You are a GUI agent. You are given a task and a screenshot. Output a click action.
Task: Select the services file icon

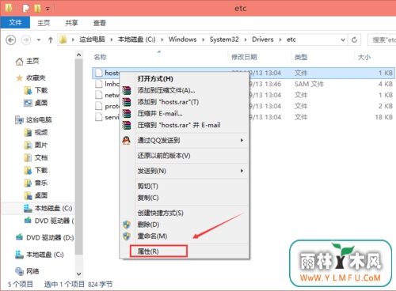[x=99, y=117]
